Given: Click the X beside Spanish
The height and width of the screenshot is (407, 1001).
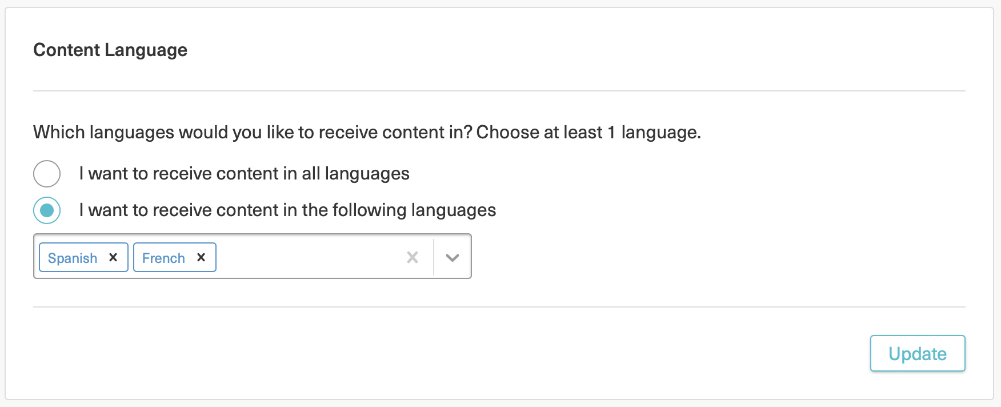Looking at the screenshot, I should pos(113,258).
